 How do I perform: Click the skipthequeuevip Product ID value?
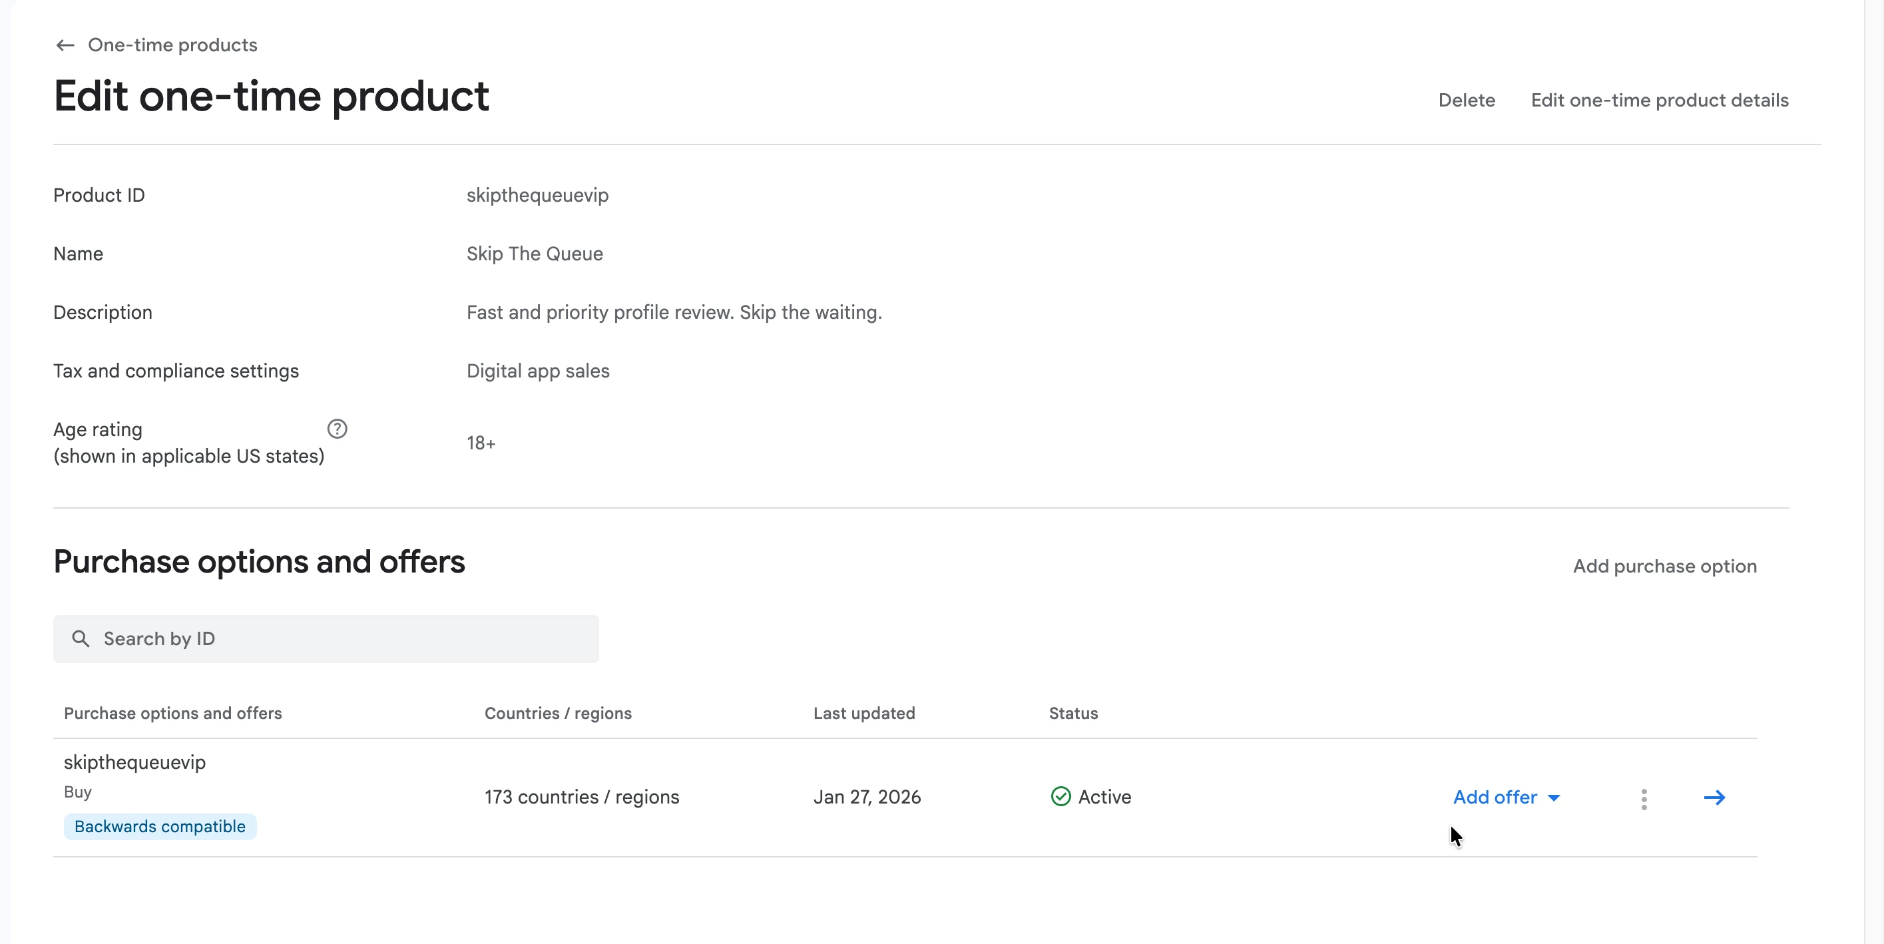[537, 195]
